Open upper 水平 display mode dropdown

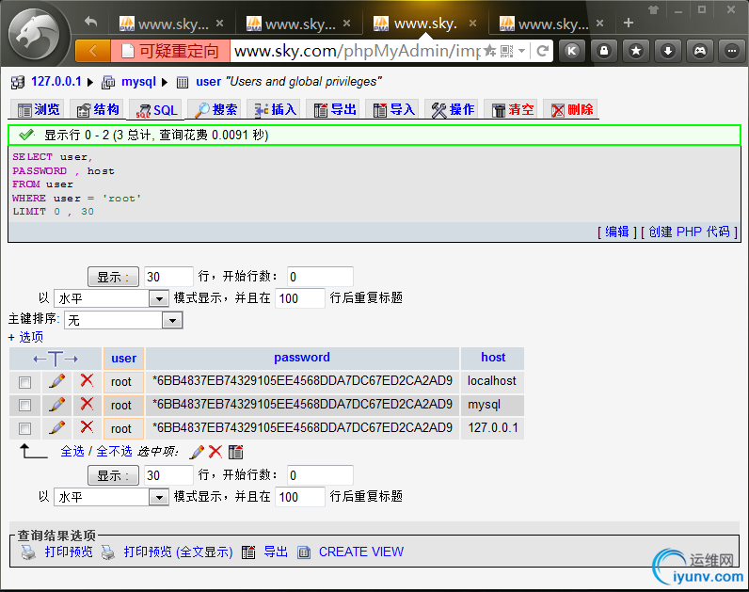coord(111,298)
